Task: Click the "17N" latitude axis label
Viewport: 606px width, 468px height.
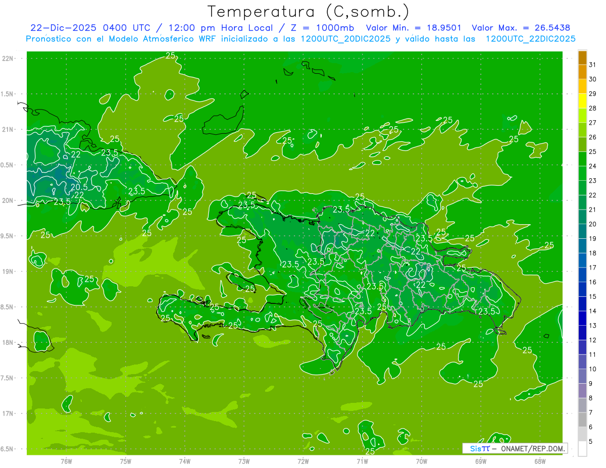Action: [x=8, y=413]
